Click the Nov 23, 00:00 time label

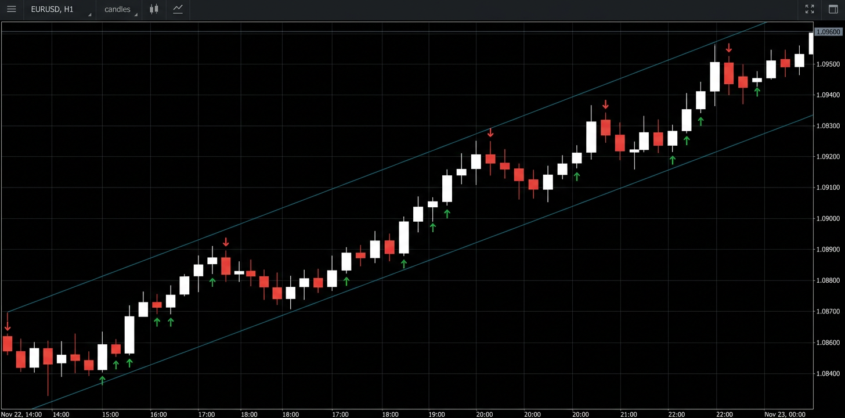[785, 415]
